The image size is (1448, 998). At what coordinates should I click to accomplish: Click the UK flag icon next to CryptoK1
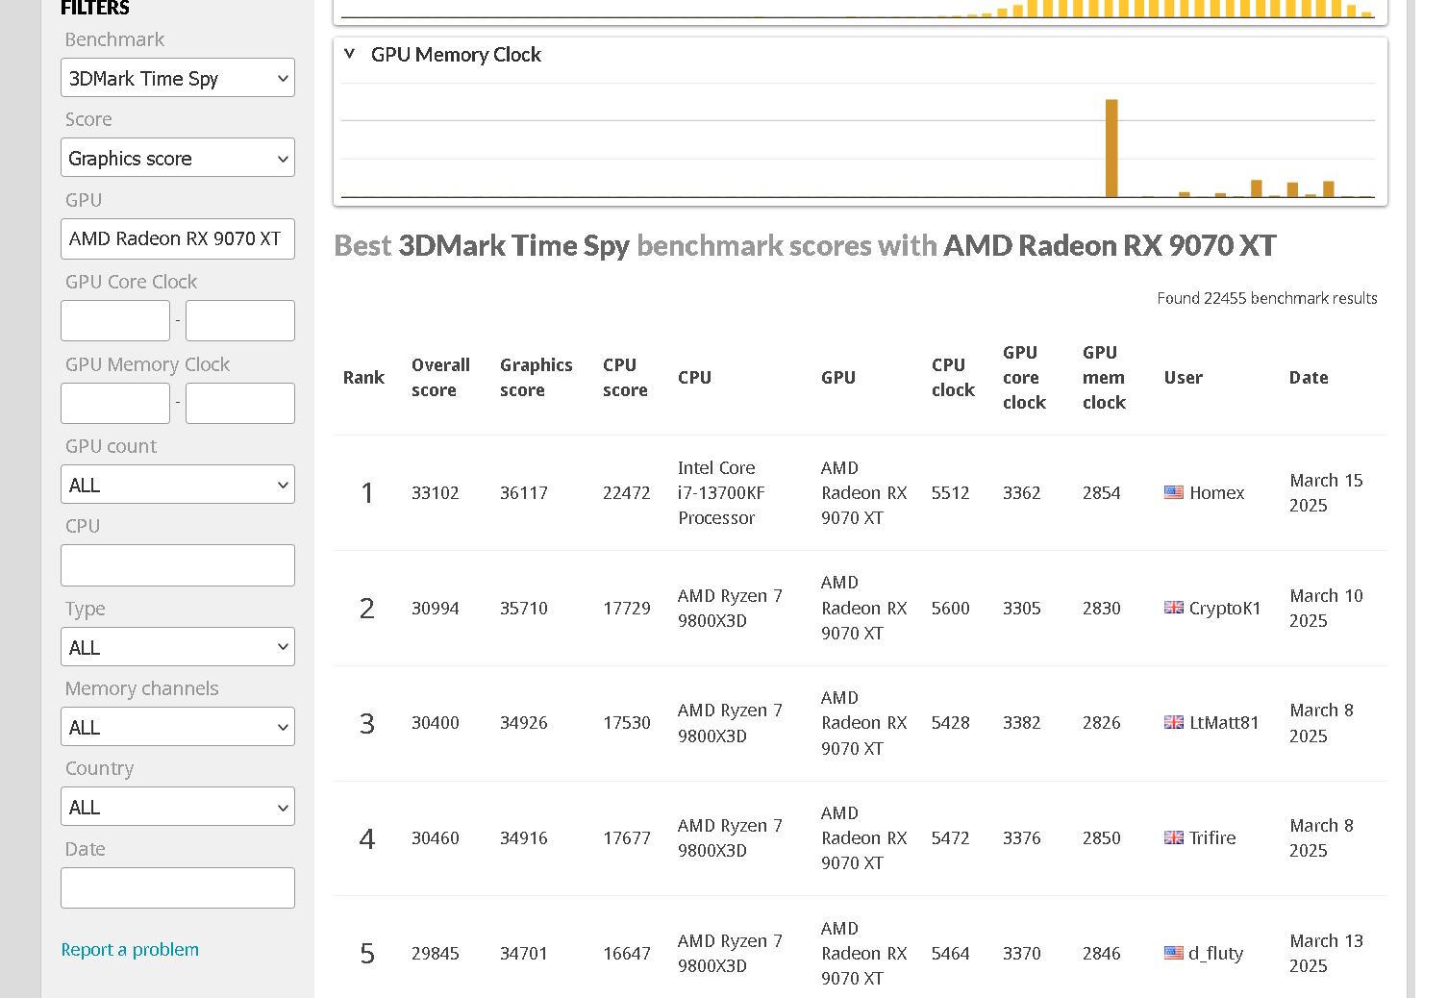pos(1174,608)
